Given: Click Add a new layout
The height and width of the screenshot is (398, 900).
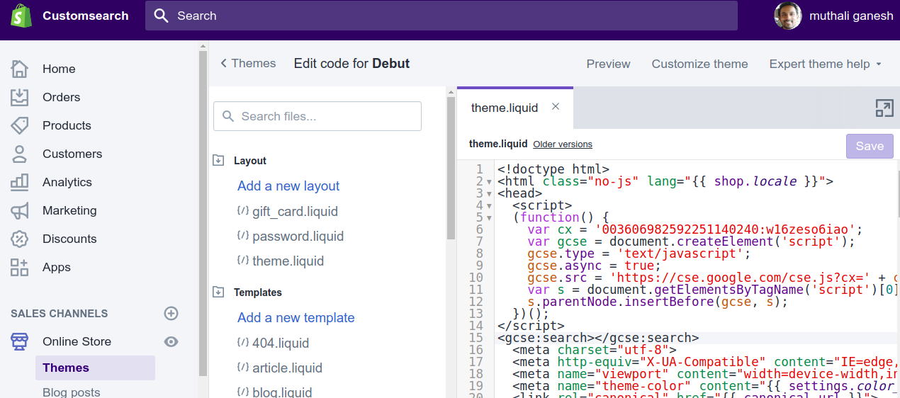Looking at the screenshot, I should click(288, 186).
